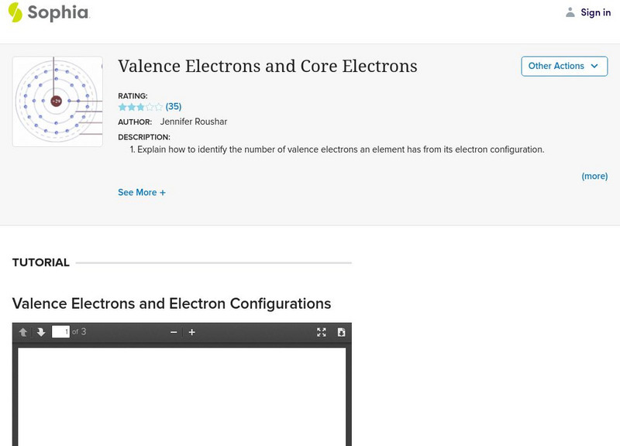The width and height of the screenshot is (620, 446).
Task: Zoom out the PDF document
Action: pyautogui.click(x=174, y=332)
